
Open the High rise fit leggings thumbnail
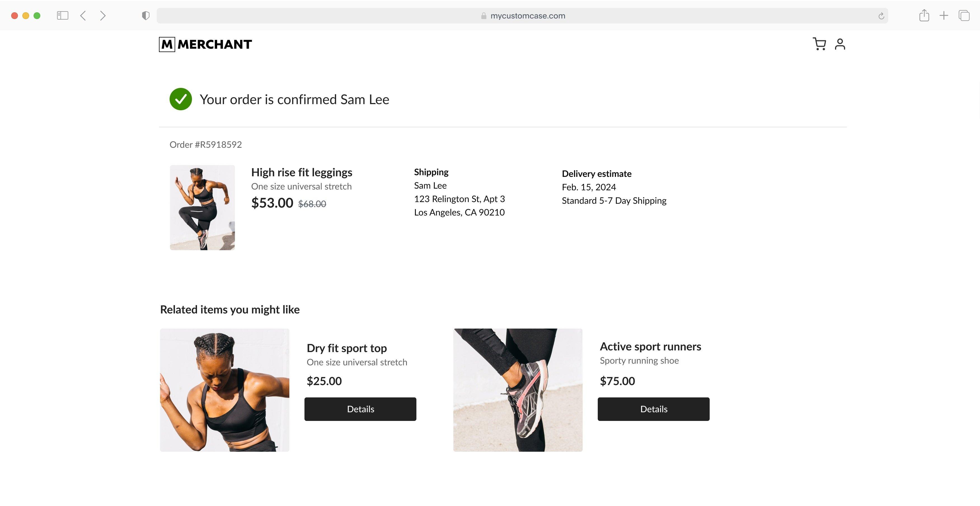[202, 207]
